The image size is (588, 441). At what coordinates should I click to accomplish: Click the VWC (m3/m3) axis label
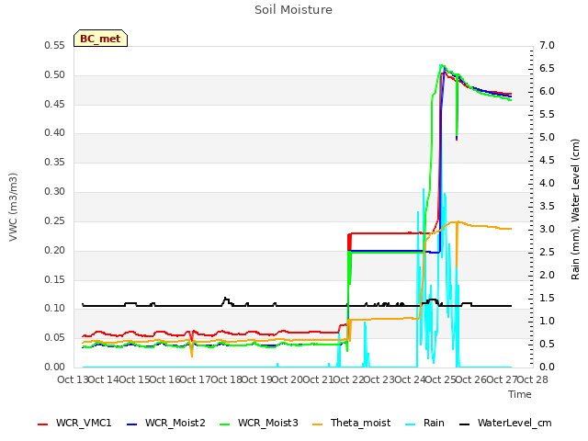(x=13, y=207)
